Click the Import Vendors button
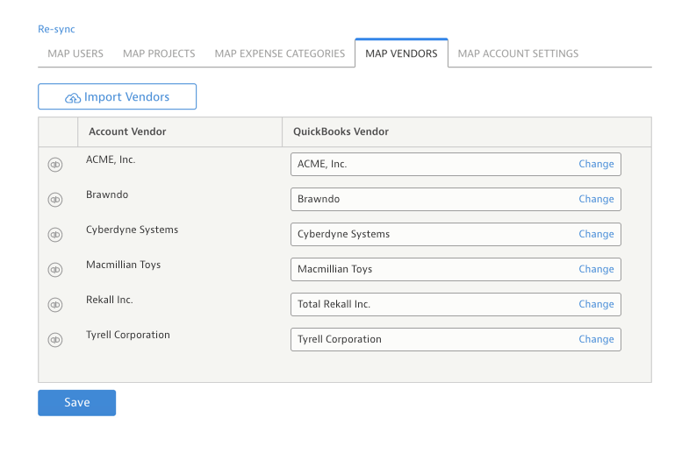This screenshot has width=689, height=453. point(117,97)
